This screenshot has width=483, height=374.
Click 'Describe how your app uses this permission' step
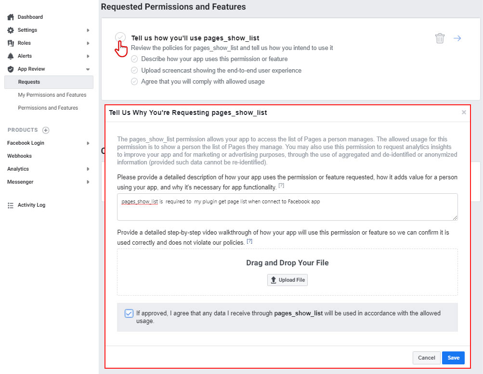(214, 59)
